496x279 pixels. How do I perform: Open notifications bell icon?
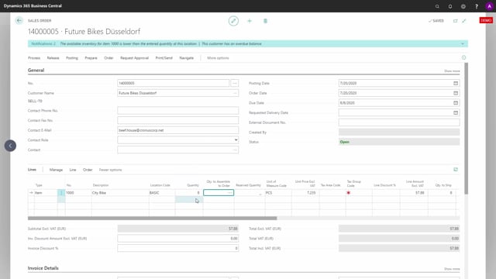click(450, 6)
